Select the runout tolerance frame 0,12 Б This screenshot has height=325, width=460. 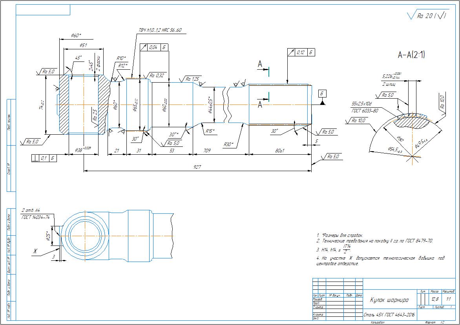(x=301, y=52)
